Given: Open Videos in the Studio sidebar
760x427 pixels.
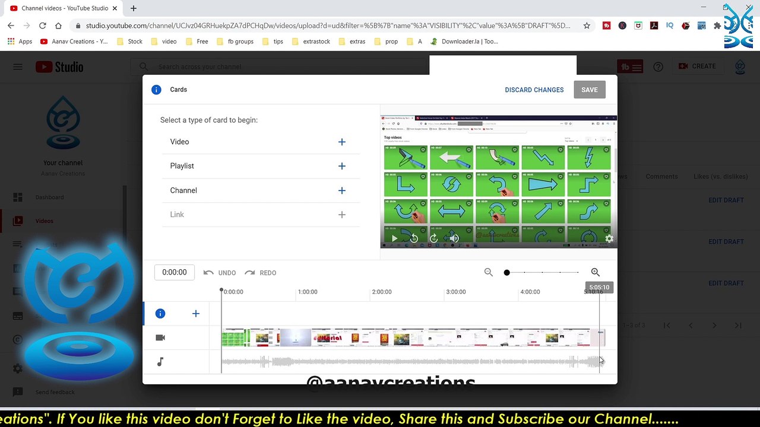Looking at the screenshot, I should (44, 221).
